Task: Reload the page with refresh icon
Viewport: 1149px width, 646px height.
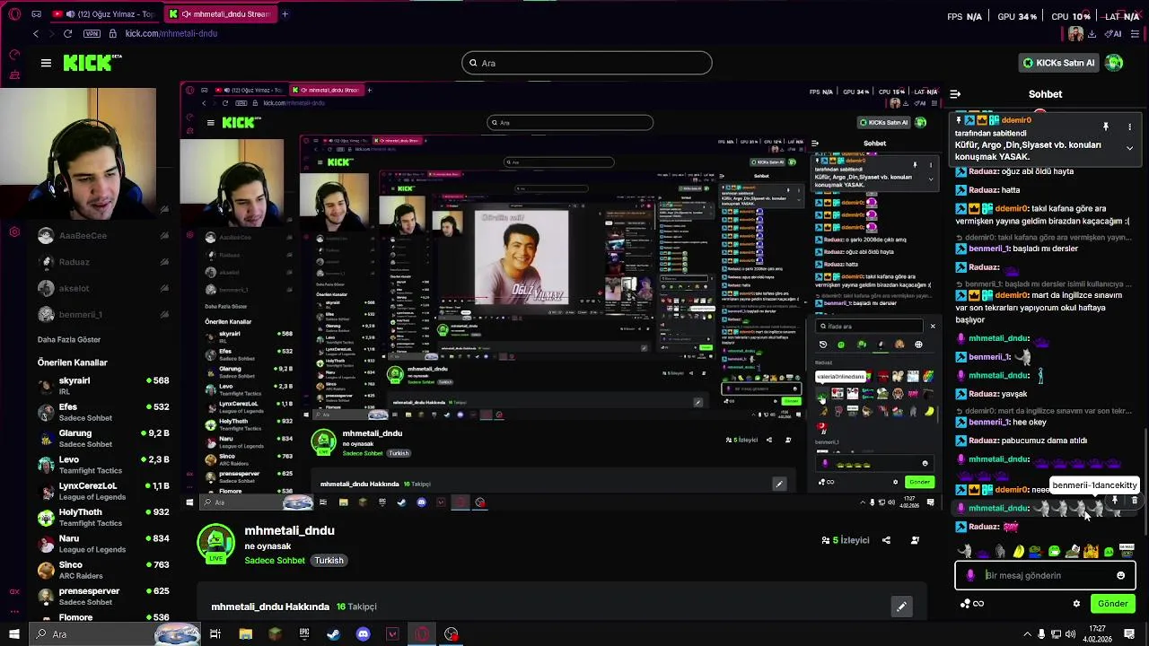Action: tap(67, 33)
